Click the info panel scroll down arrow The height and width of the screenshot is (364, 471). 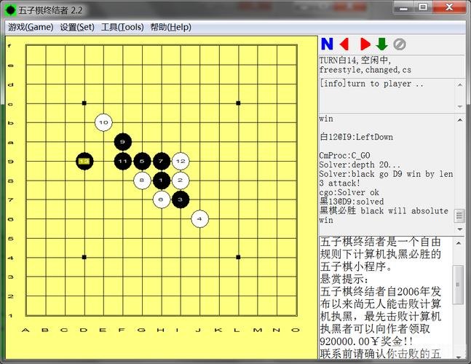(460, 106)
